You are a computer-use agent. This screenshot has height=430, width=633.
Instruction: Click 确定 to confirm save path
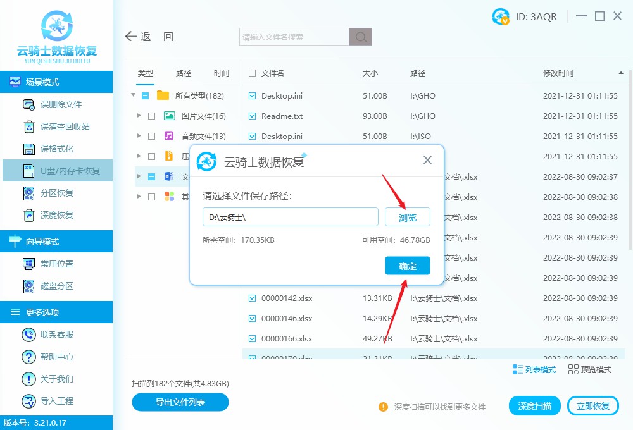407,266
